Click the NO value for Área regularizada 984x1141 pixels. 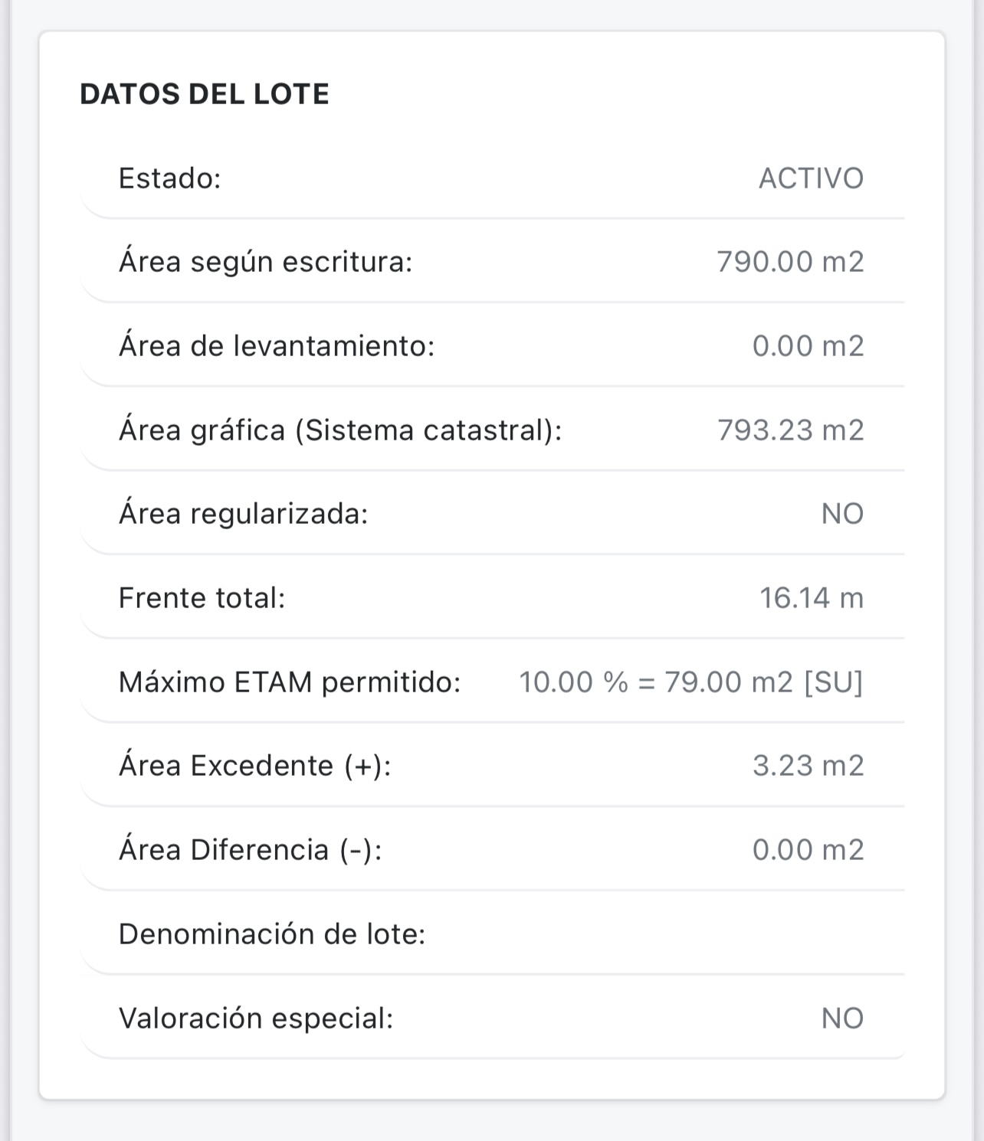(x=842, y=514)
